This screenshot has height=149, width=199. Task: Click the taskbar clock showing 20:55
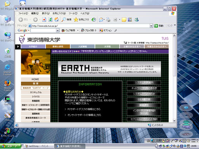[194, 146]
